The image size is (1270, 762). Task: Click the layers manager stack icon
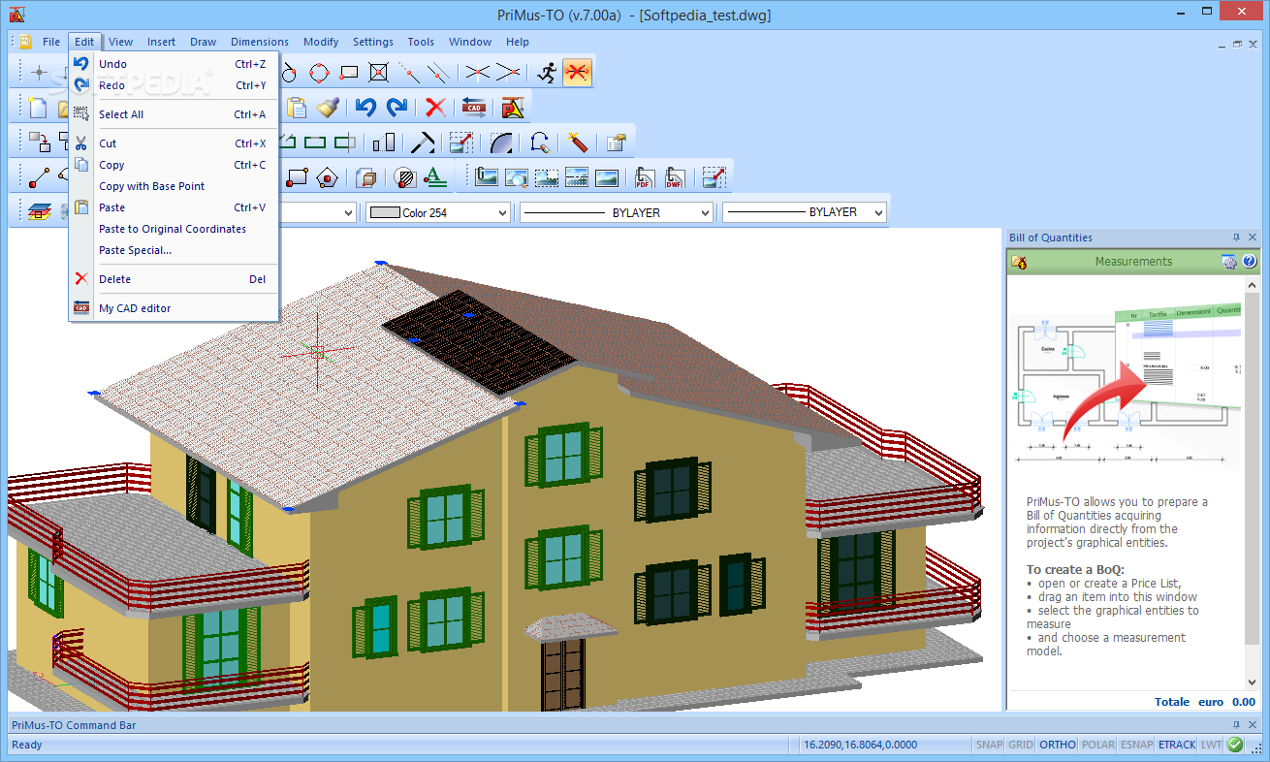(x=39, y=211)
